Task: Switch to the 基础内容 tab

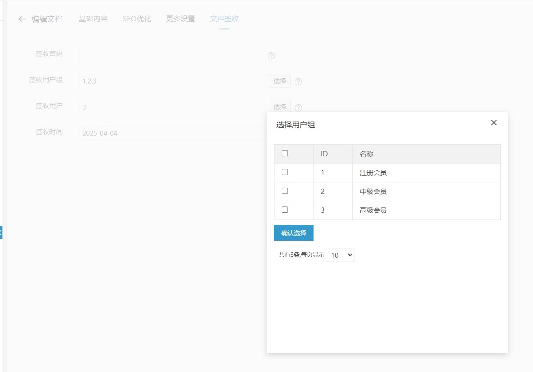Action: point(93,19)
